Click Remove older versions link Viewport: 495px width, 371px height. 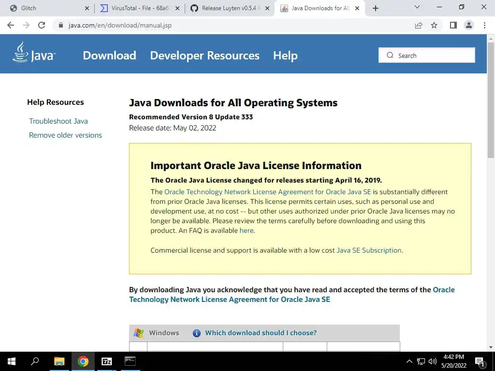click(65, 135)
